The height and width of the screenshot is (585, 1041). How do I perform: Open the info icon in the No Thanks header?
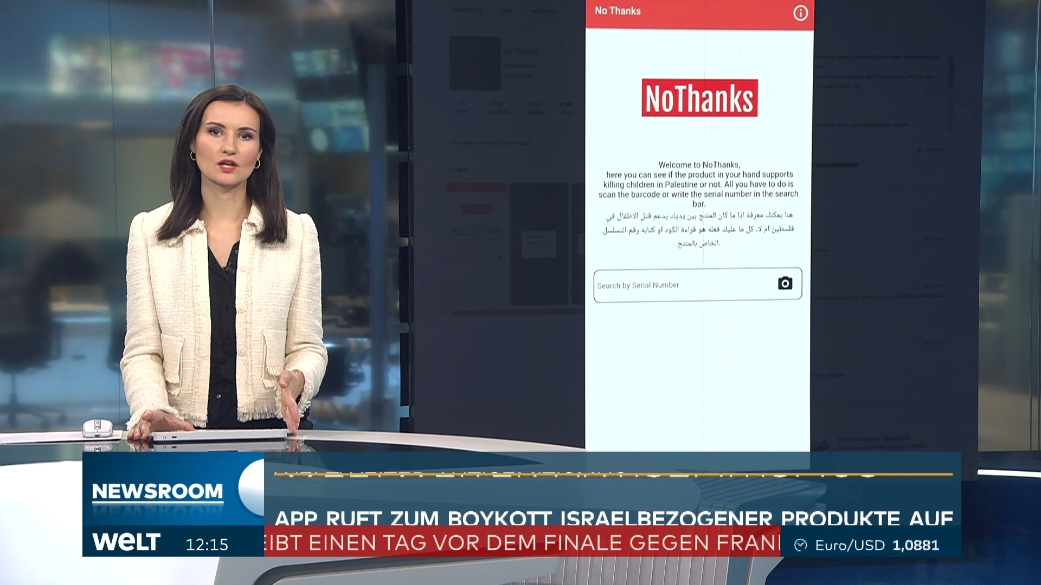pyautogui.click(x=800, y=13)
